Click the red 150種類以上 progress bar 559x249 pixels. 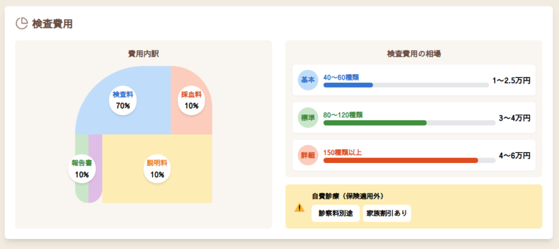[406, 160]
